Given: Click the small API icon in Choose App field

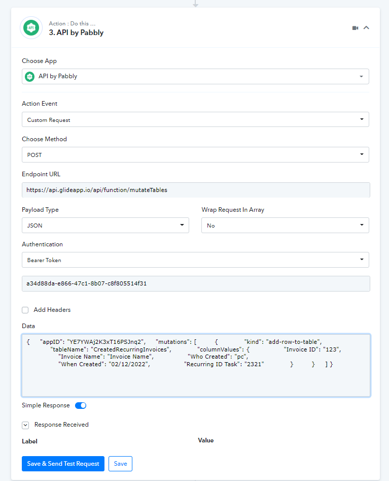Looking at the screenshot, I should click(x=30, y=76).
